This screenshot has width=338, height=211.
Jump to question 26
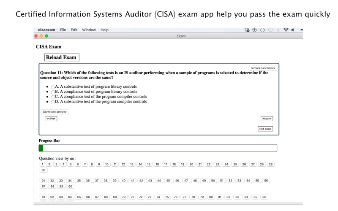coord(244,164)
